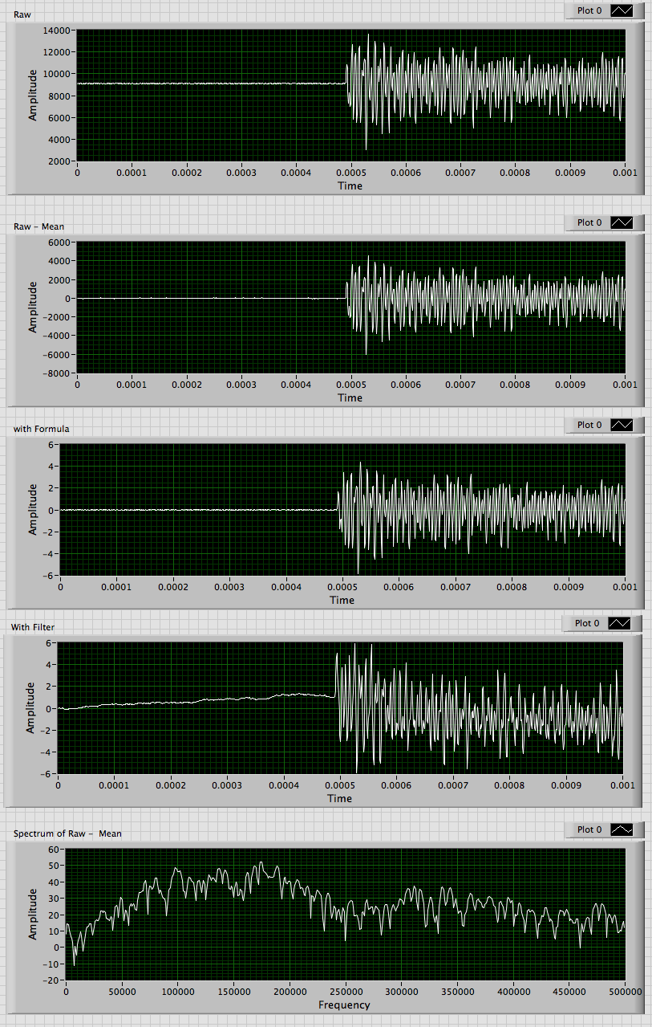
Task: Click the Time axis label under Raw - Mean graph
Action: pyautogui.click(x=350, y=398)
